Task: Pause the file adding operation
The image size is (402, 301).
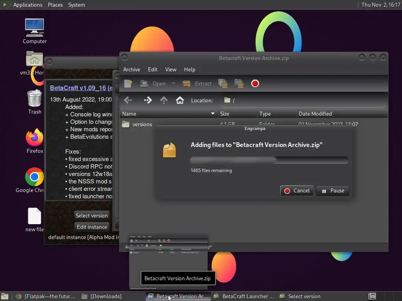Action: click(333, 191)
